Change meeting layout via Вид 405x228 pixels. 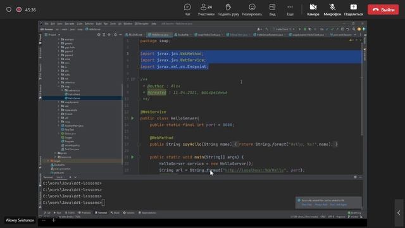pos(272,10)
